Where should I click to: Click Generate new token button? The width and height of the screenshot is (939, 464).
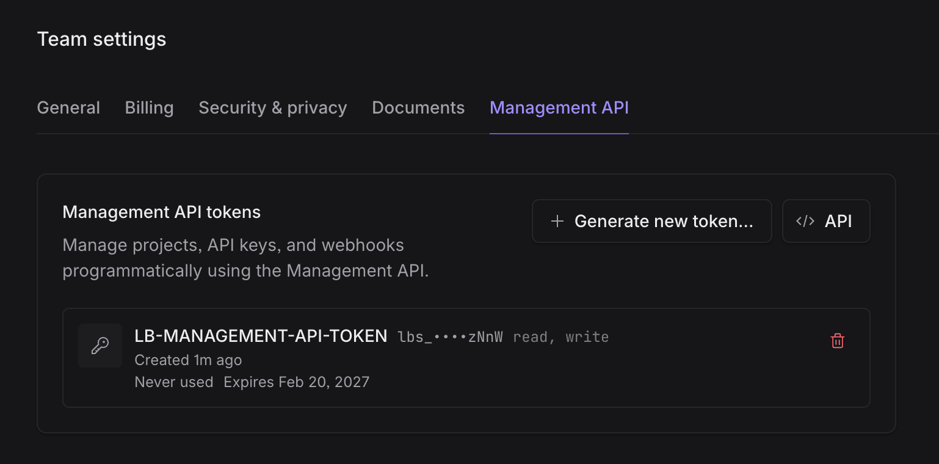coord(651,221)
